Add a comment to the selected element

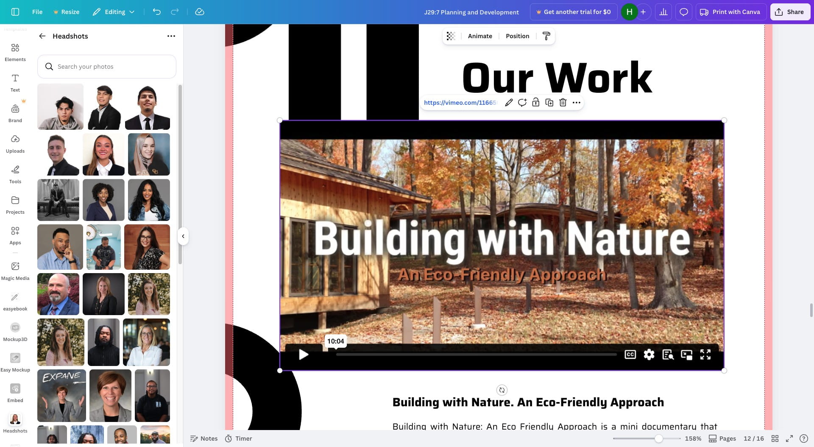pyautogui.click(x=522, y=103)
